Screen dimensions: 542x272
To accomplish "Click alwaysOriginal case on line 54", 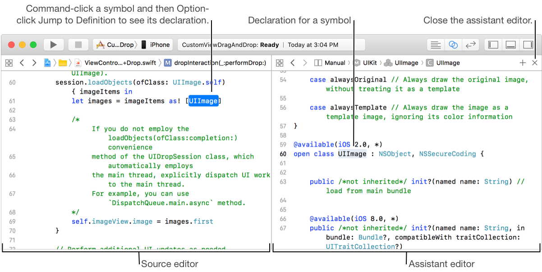I will click(x=358, y=80).
